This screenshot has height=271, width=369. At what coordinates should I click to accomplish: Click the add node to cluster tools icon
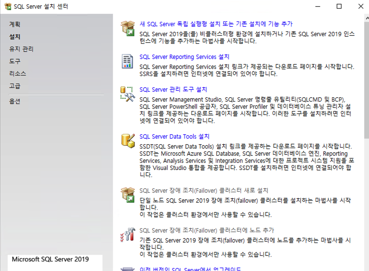[128, 235]
